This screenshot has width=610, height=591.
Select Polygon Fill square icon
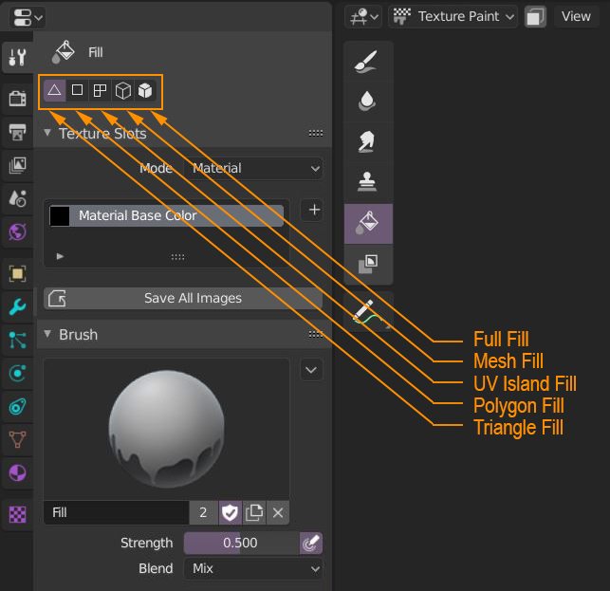tap(77, 91)
